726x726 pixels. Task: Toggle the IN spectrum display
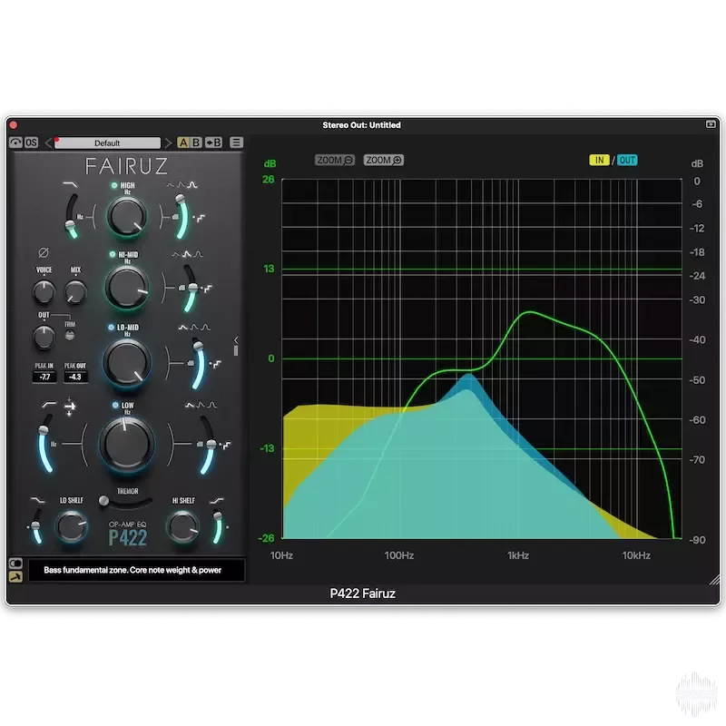[x=599, y=161]
